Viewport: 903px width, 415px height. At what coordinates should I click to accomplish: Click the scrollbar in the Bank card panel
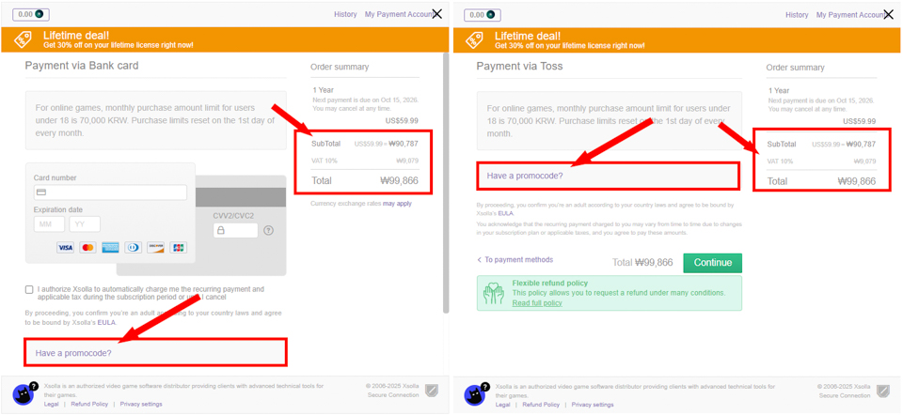[x=446, y=188]
